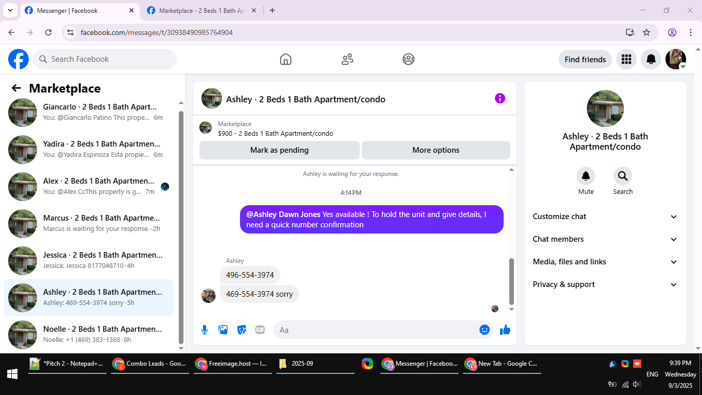702x395 pixels.
Task: Install app icon in address bar
Action: pos(630,32)
